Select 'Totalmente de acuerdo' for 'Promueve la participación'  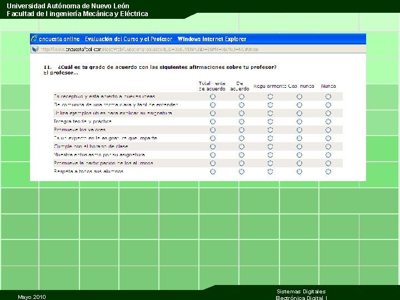(213, 163)
